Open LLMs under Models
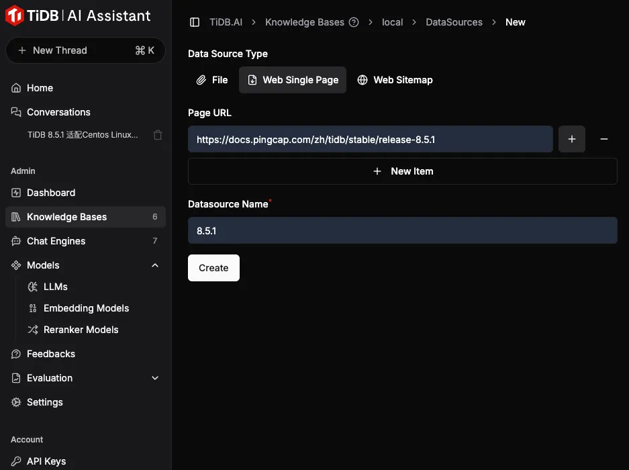Image resolution: width=629 pixels, height=470 pixels. (55, 287)
